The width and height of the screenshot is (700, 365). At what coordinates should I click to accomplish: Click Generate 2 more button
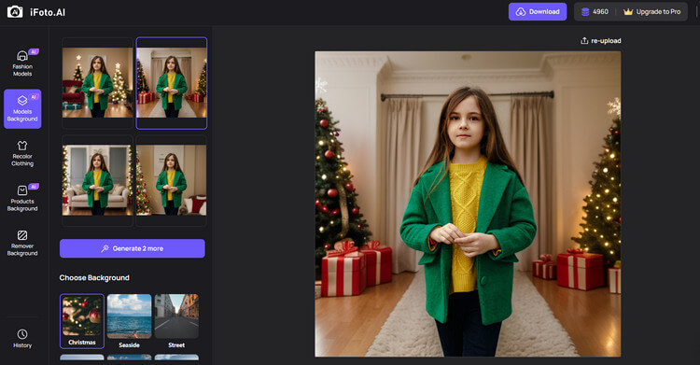(x=133, y=248)
